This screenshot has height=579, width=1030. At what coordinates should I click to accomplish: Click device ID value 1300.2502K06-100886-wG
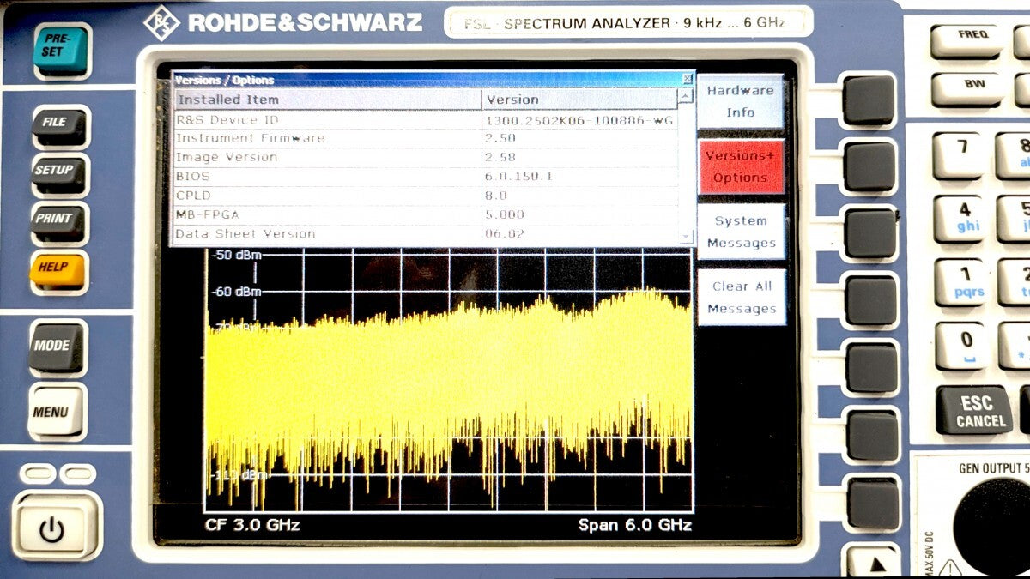(x=579, y=120)
